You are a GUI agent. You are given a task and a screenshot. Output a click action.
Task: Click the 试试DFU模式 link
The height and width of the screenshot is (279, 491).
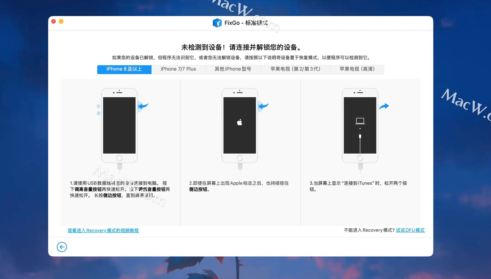point(410,230)
